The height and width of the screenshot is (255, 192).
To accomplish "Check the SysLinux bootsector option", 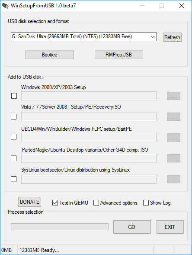I will point(13,179).
